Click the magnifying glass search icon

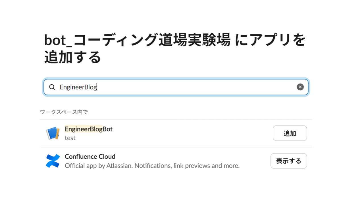[x=52, y=87]
